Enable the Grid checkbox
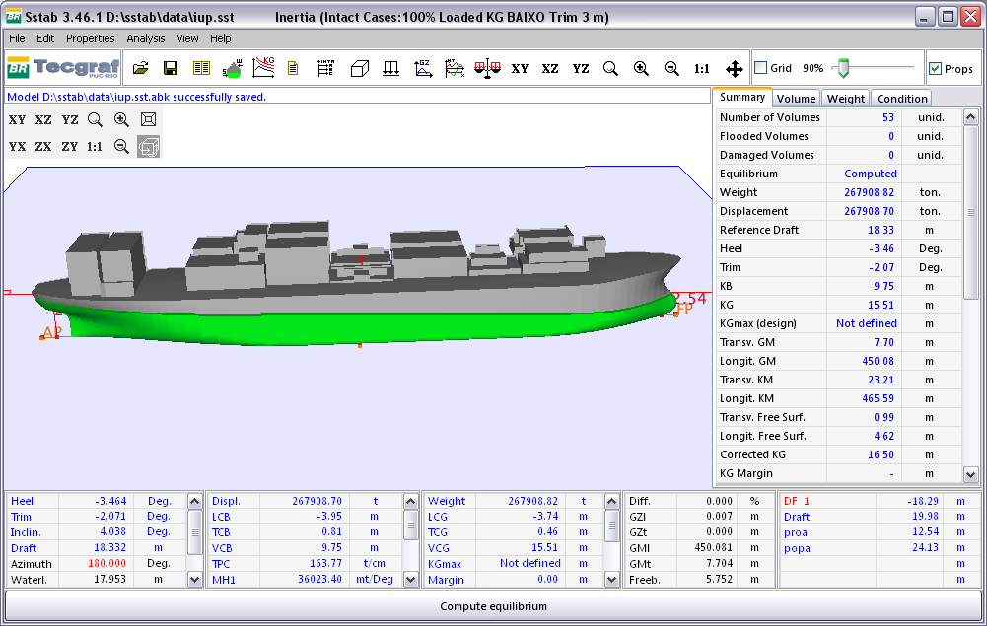 click(761, 68)
